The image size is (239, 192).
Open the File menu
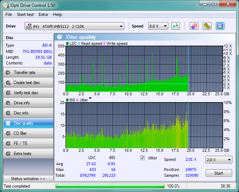tap(9, 14)
